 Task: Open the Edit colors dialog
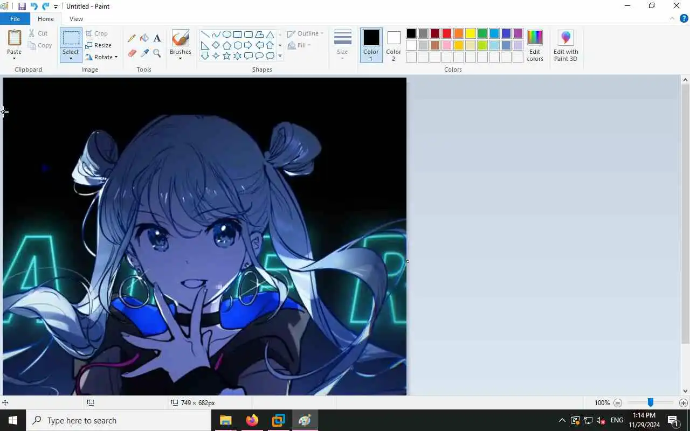[535, 46]
